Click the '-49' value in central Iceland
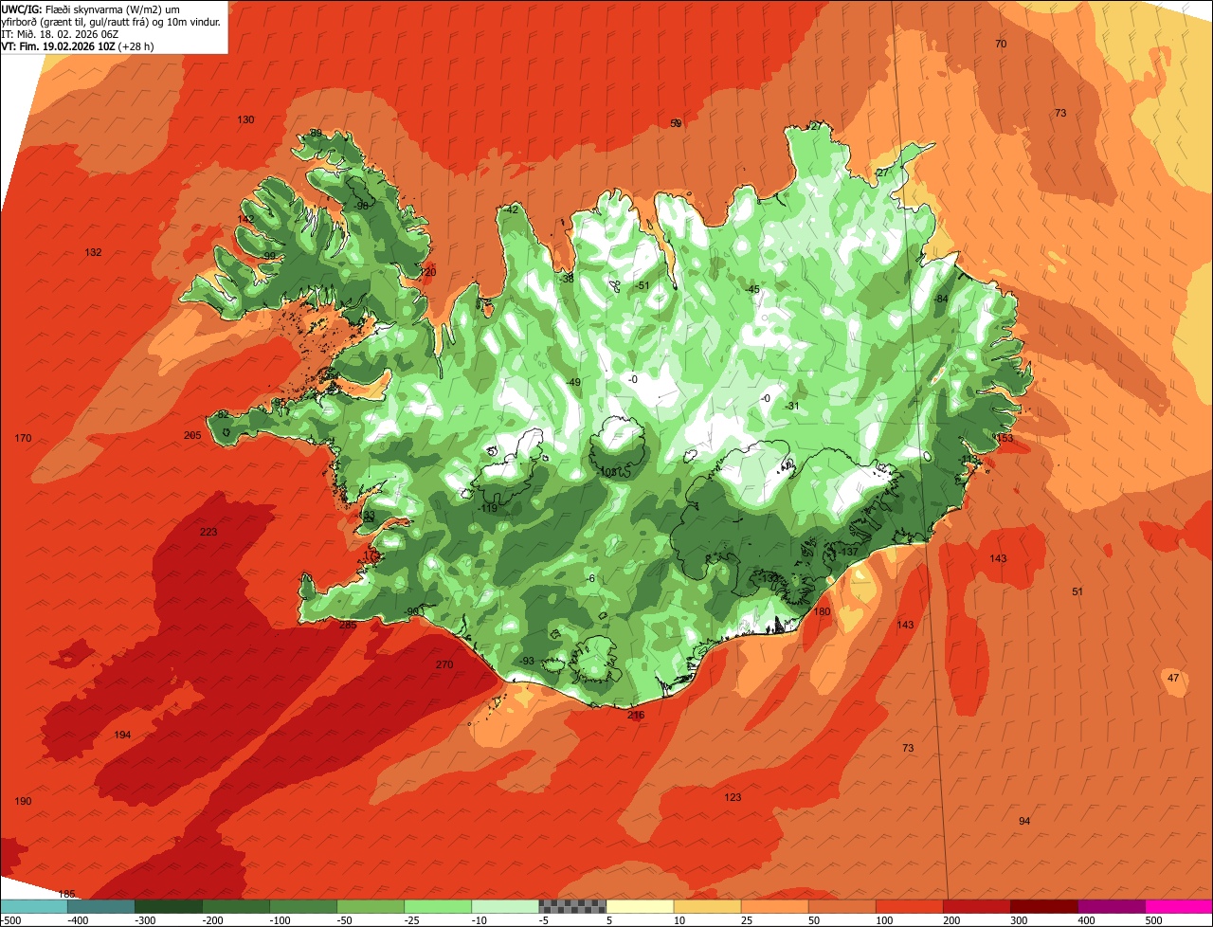1213x927 pixels. click(x=572, y=382)
